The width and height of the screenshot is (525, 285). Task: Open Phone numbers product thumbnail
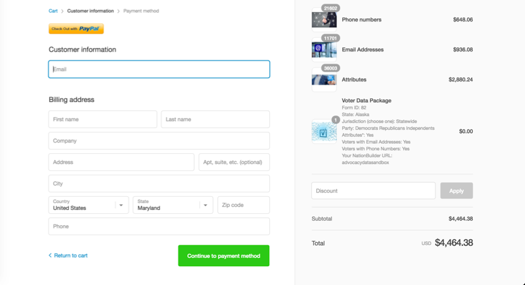point(324,20)
